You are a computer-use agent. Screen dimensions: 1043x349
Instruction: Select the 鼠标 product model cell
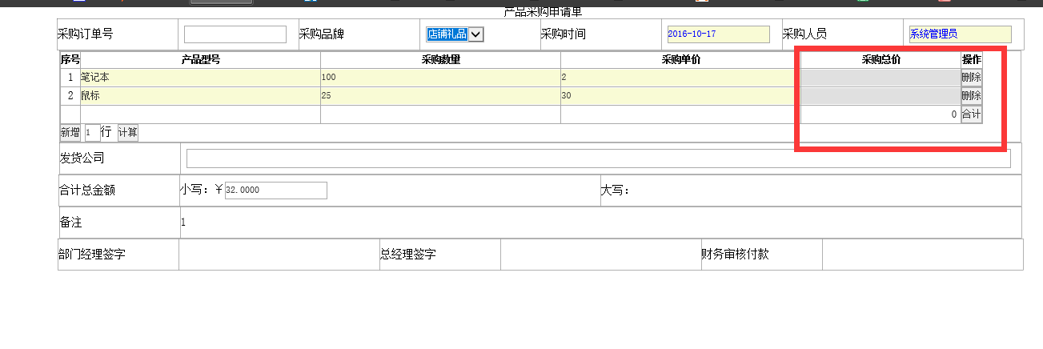(x=200, y=96)
